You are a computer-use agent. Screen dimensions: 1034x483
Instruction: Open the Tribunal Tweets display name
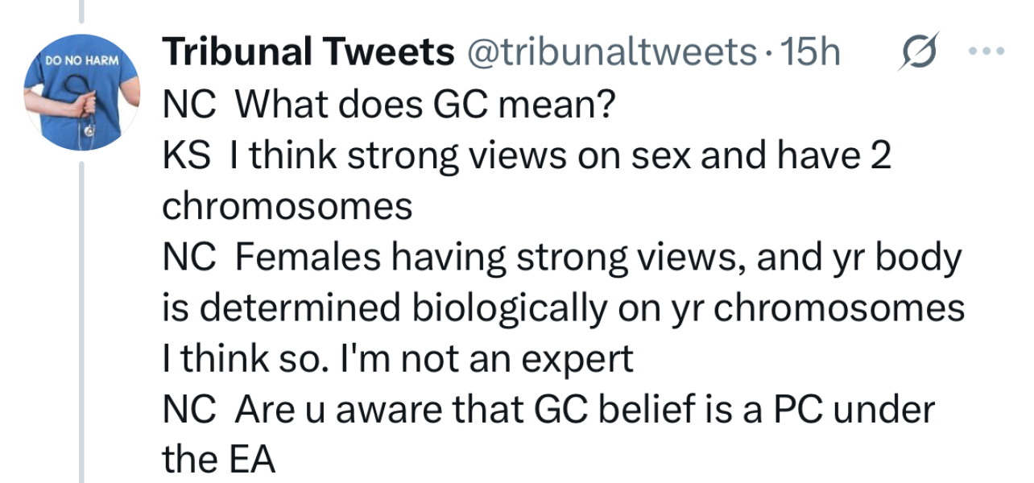pyautogui.click(x=308, y=53)
